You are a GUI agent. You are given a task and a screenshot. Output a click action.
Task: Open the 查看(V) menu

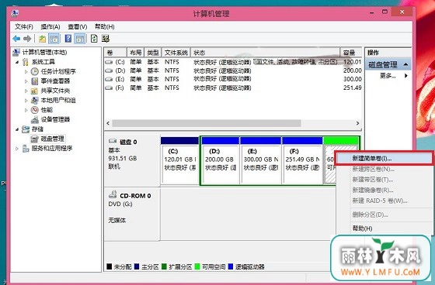(78, 26)
